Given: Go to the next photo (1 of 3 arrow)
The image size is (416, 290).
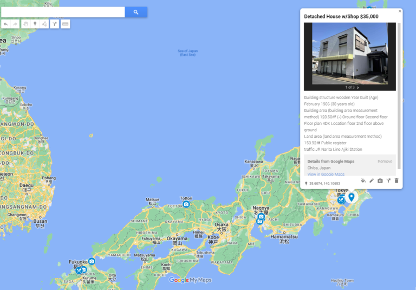Looking at the screenshot, I should tap(358, 87).
